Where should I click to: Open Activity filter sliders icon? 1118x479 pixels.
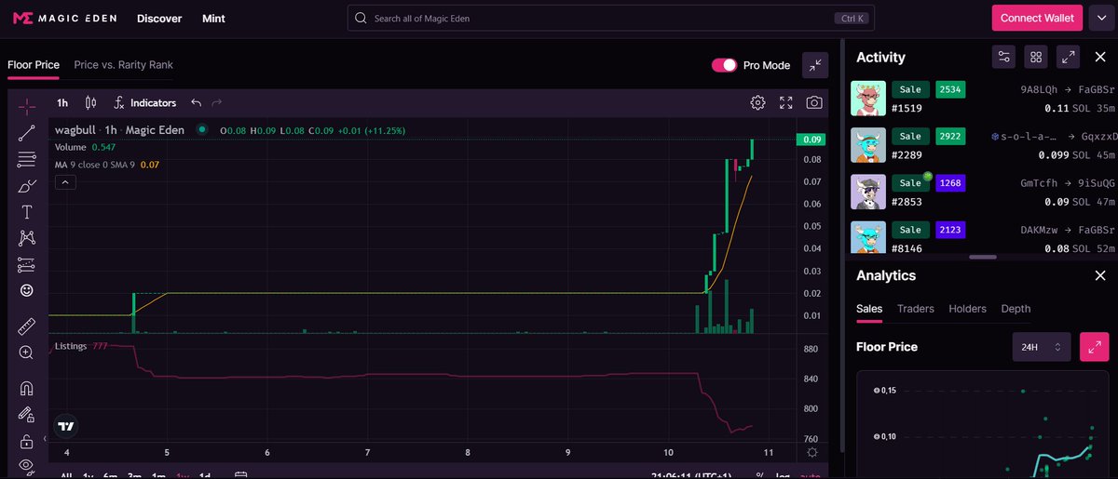pyautogui.click(x=1003, y=57)
